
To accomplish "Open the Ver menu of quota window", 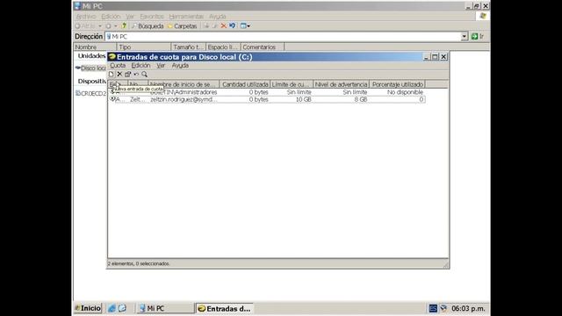I will 161,66.
